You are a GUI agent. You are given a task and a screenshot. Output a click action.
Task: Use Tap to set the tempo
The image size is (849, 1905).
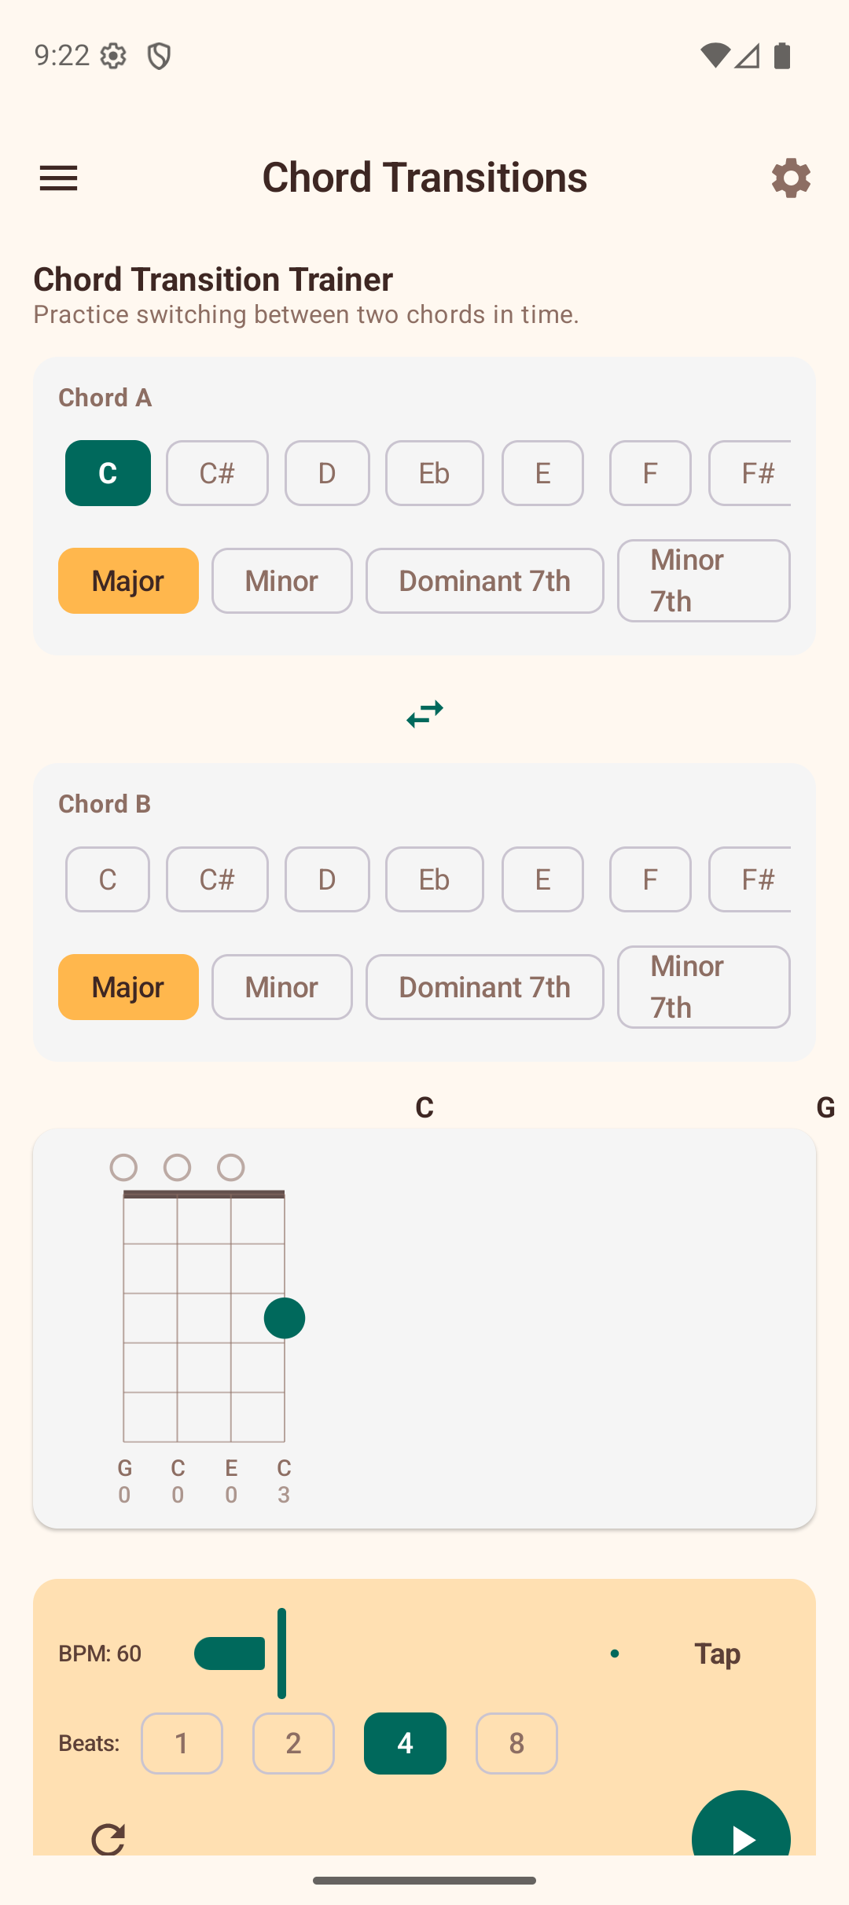coord(716,1654)
